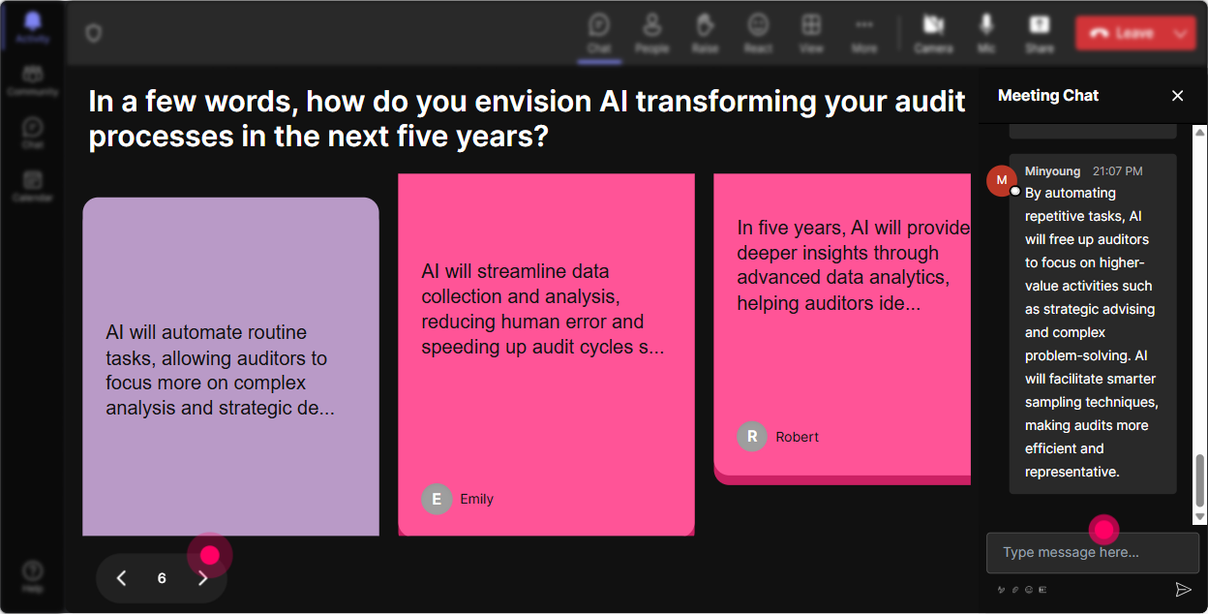Open Emily's pink response card

pyautogui.click(x=546, y=354)
